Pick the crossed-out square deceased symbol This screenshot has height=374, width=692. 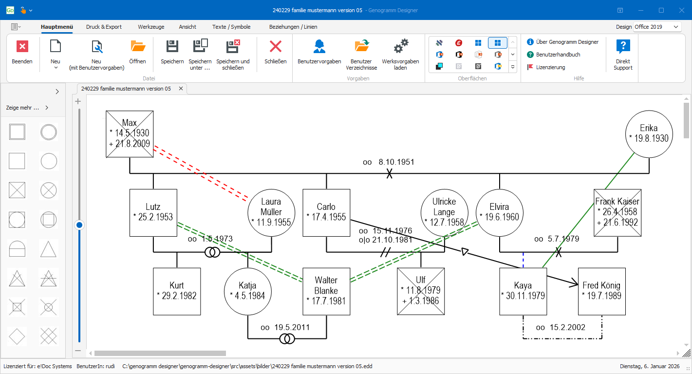tap(18, 190)
